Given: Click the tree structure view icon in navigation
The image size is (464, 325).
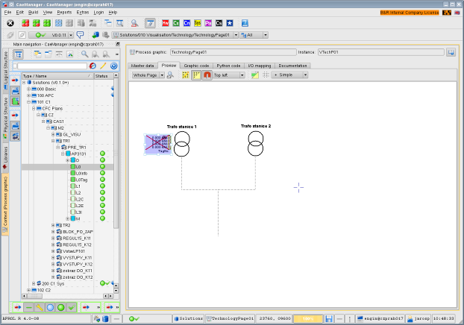Looking at the screenshot, I should point(19,54).
